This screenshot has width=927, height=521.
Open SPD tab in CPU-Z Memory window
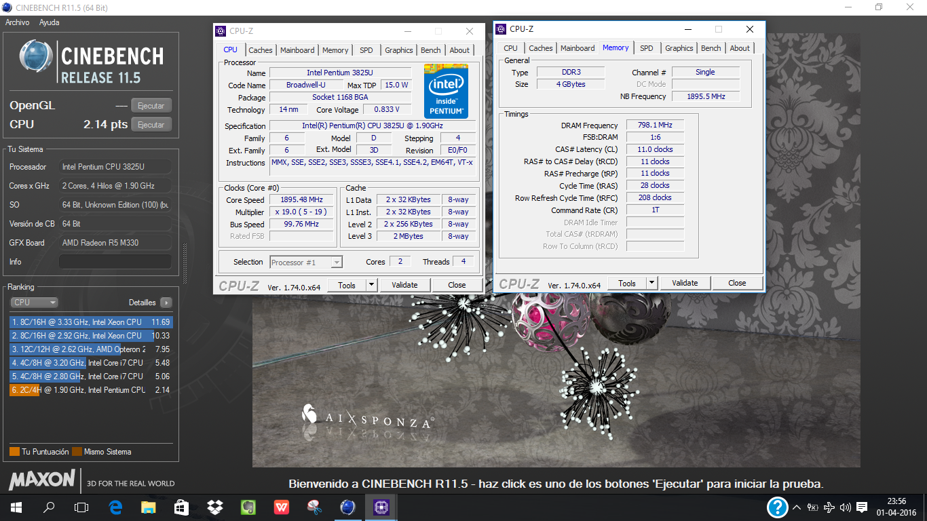coord(647,48)
